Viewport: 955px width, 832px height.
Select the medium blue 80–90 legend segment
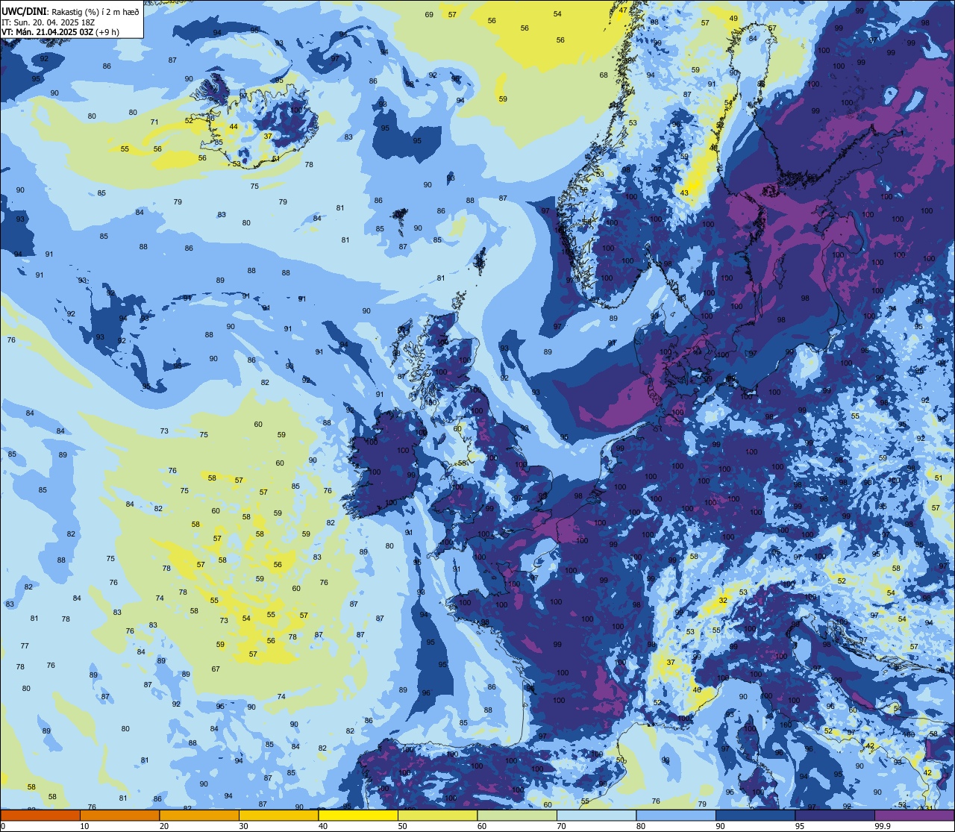tap(677, 815)
